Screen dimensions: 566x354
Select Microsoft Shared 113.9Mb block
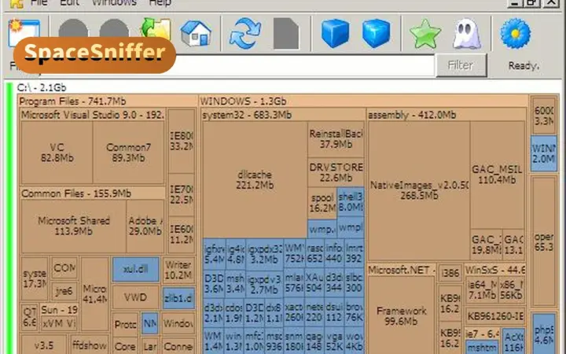tap(74, 226)
